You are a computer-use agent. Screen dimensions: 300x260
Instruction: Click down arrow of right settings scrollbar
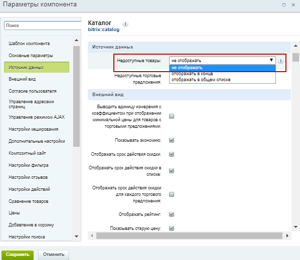click(295, 227)
